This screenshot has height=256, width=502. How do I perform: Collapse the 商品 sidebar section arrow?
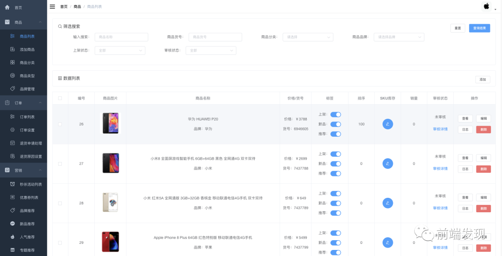point(40,22)
